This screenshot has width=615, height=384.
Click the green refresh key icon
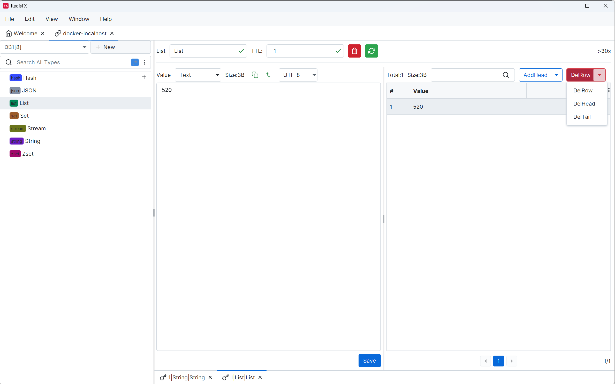[371, 51]
